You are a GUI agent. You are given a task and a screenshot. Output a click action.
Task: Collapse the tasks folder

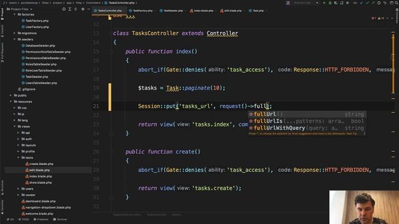18,157
